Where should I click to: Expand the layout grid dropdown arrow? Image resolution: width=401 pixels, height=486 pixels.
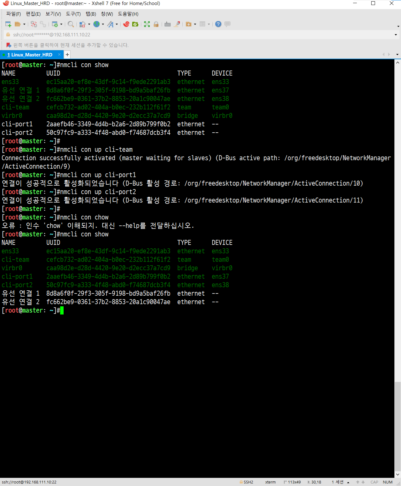(209, 24)
